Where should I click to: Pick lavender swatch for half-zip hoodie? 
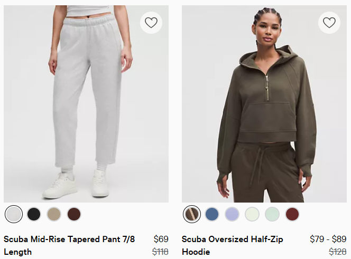pyautogui.click(x=232, y=214)
